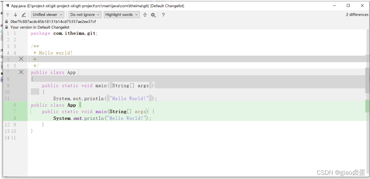Click the * Hello world! comment line

(x=53, y=53)
